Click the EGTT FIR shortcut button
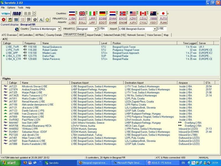 coord(82,19)
